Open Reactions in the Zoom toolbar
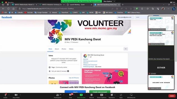This screenshot has height=99, width=177. pyautogui.click(x=112, y=96)
